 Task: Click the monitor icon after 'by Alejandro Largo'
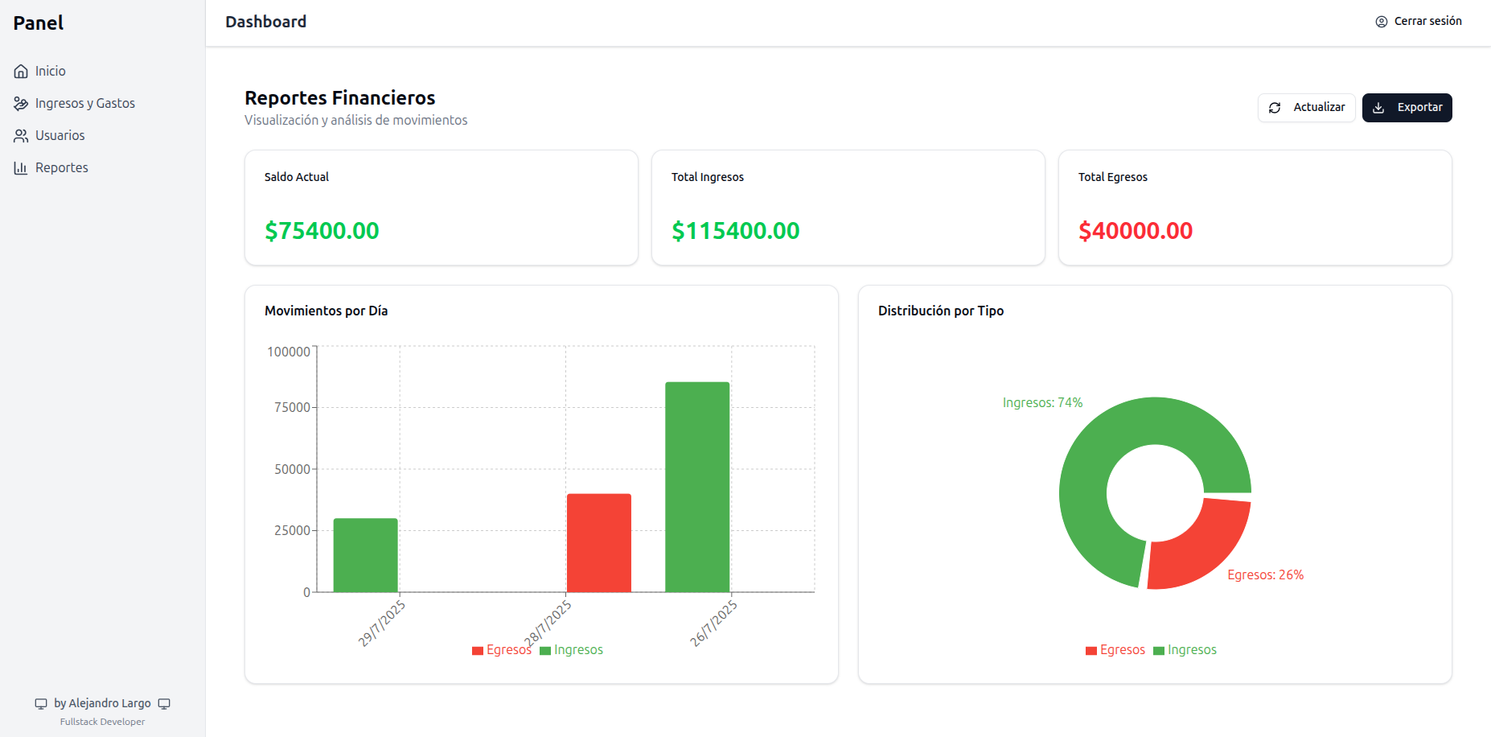click(x=164, y=703)
